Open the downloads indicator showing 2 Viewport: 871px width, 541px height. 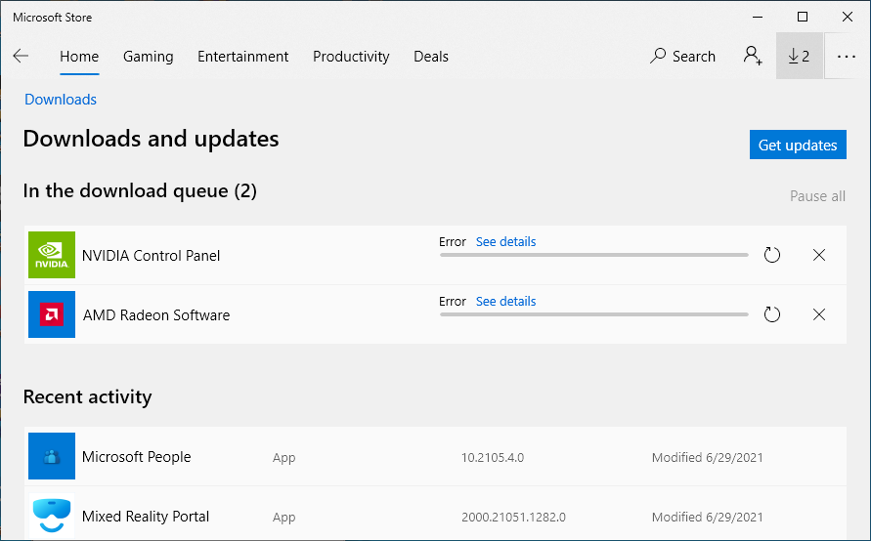[799, 56]
